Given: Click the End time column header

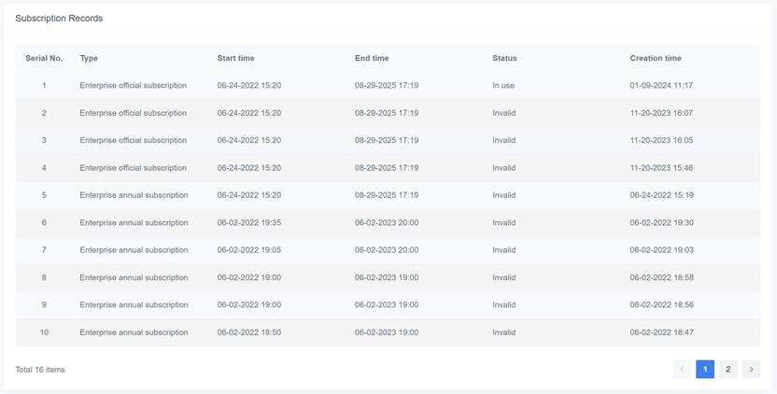Looking at the screenshot, I should click(372, 58).
